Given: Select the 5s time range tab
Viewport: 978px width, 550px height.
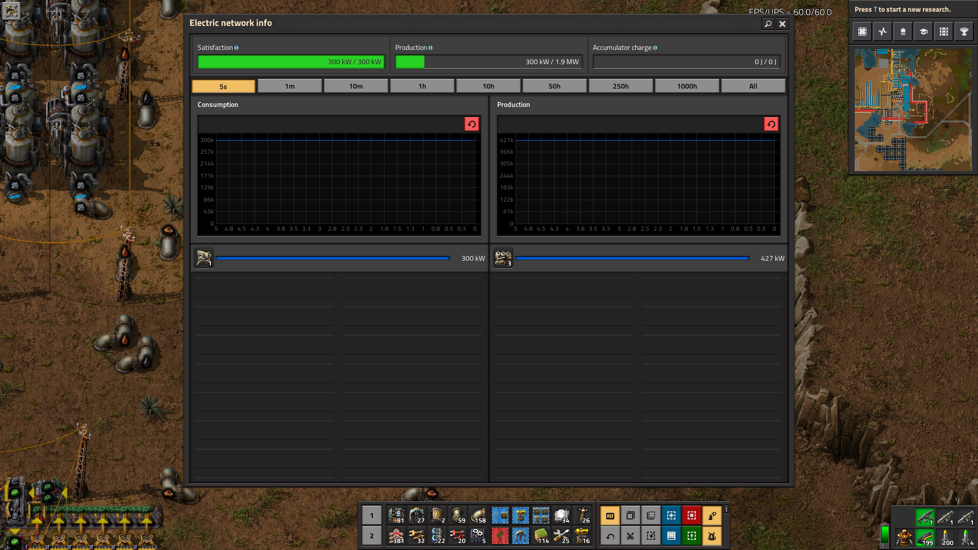Looking at the screenshot, I should [223, 87].
